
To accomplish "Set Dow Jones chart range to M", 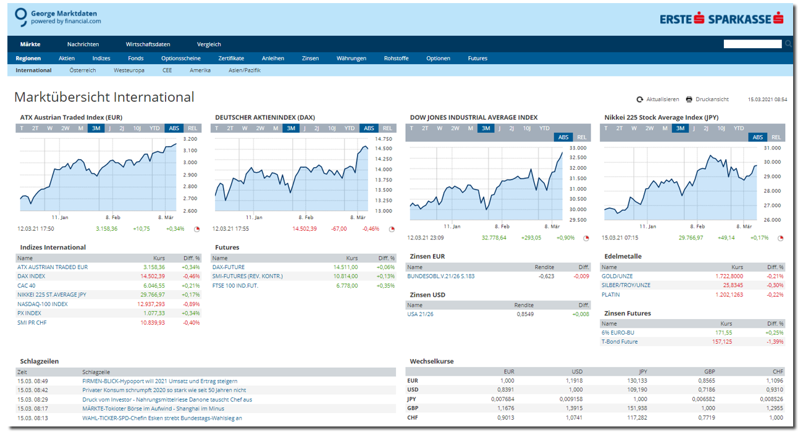I will click(470, 128).
